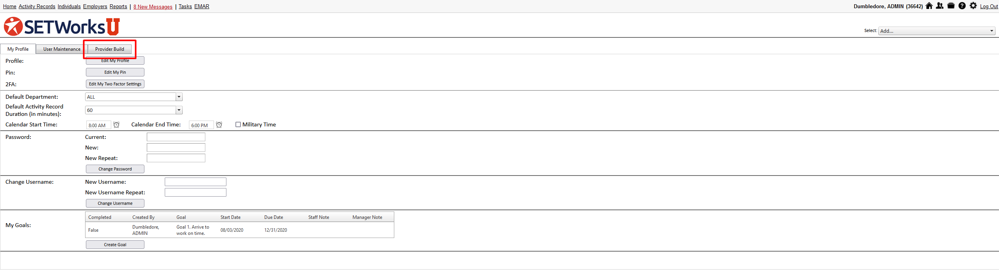Focus the New Username text field
999x277 pixels.
tap(196, 182)
